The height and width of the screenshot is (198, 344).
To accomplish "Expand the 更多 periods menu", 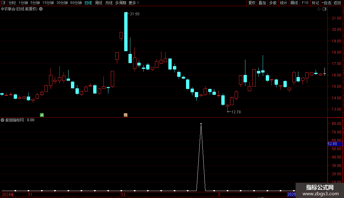I will (x=134, y=3).
